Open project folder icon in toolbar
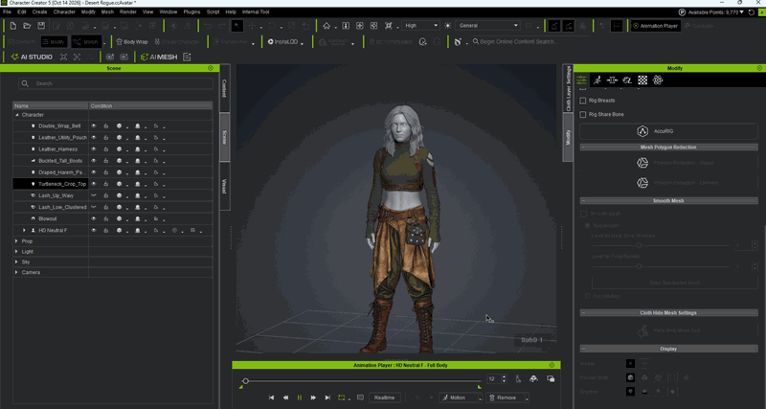The image size is (766, 409). 27,26
